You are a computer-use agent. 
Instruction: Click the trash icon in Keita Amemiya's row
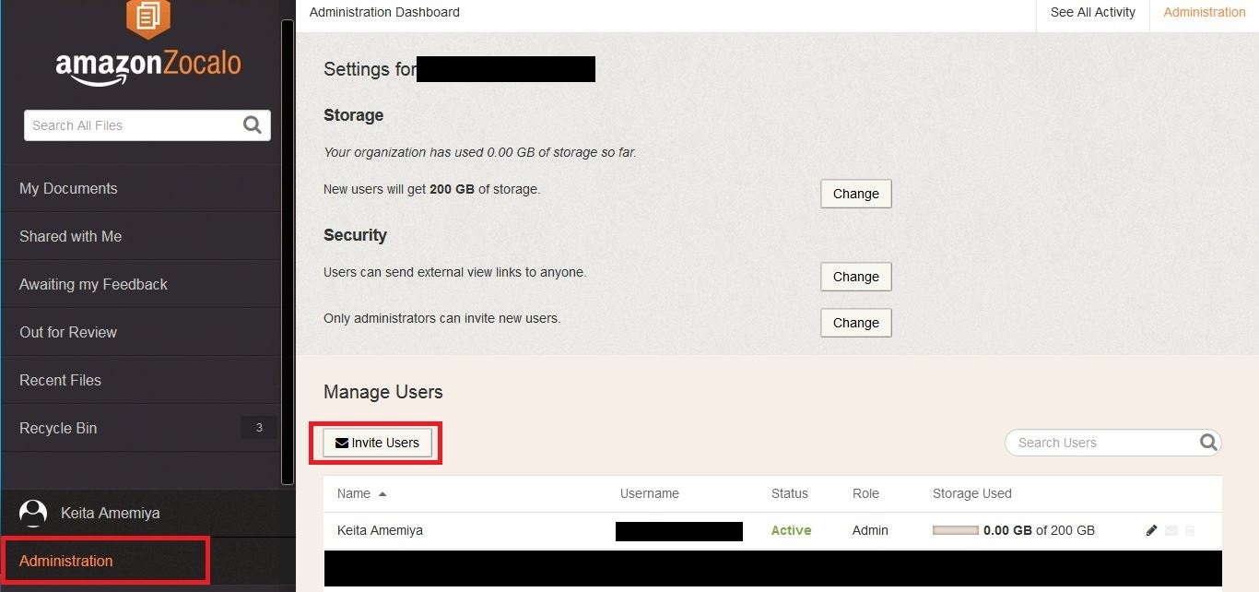click(1190, 530)
